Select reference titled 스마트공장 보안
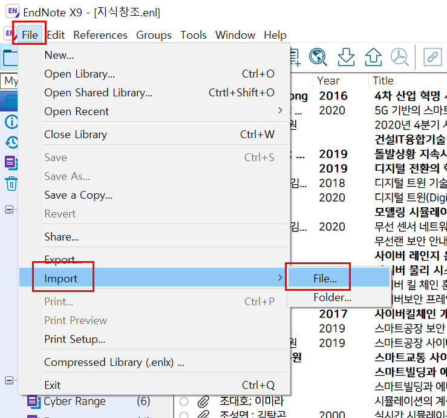This screenshot has width=447, height=418. 411,328
